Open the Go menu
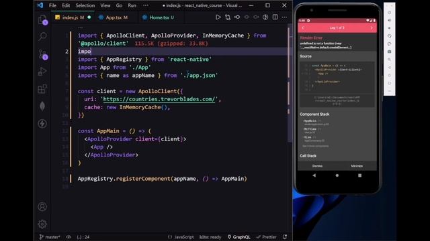 (119, 5)
